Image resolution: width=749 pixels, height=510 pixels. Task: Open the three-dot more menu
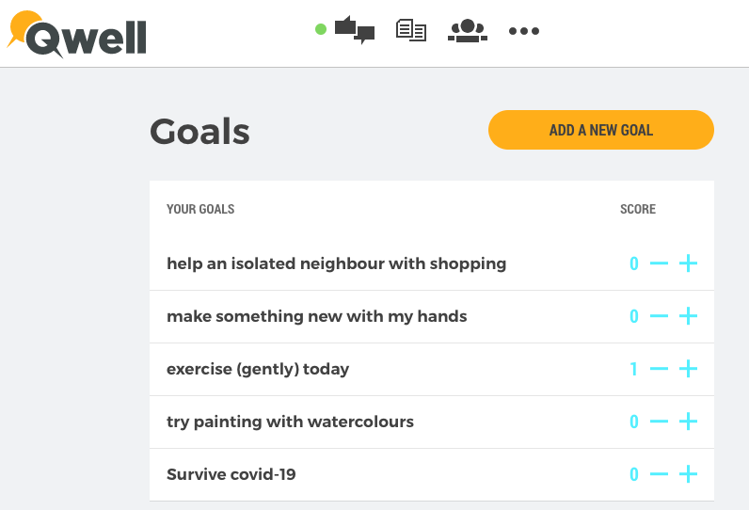524,31
